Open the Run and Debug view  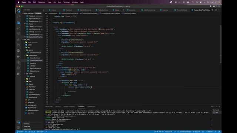(x=18, y=28)
